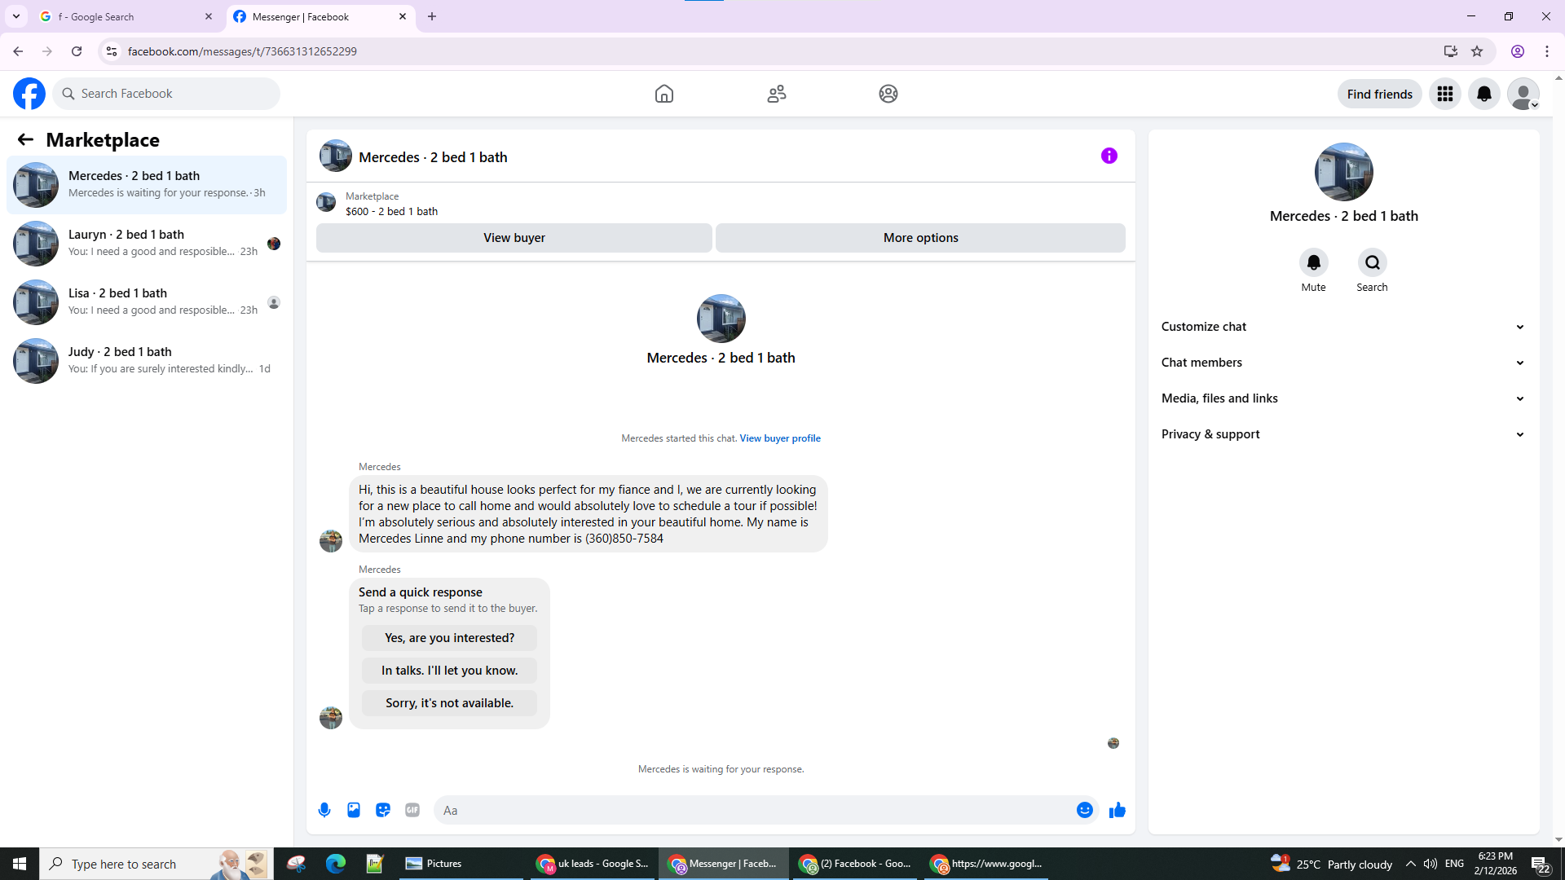Screen dimensions: 1565x880
Task: Open the Facebook menu grid icon
Action: pyautogui.click(x=1445, y=94)
